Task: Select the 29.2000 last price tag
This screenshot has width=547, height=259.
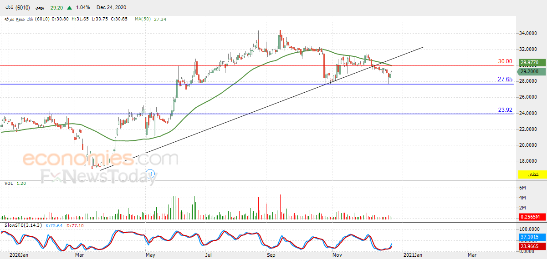Action: click(531, 71)
